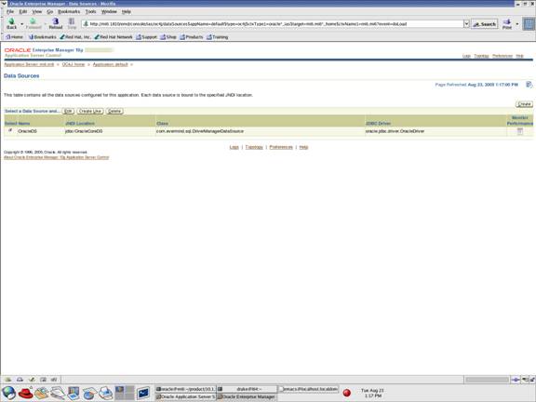Follow the OC4J home breadcrumb link
Viewport: 536px width, 402px height.
74,64
